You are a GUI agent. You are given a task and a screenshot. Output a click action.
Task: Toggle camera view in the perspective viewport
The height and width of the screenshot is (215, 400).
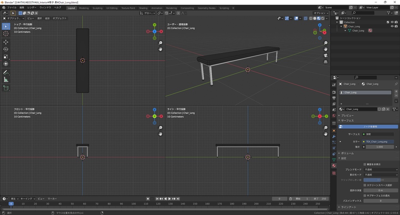pos(325,56)
